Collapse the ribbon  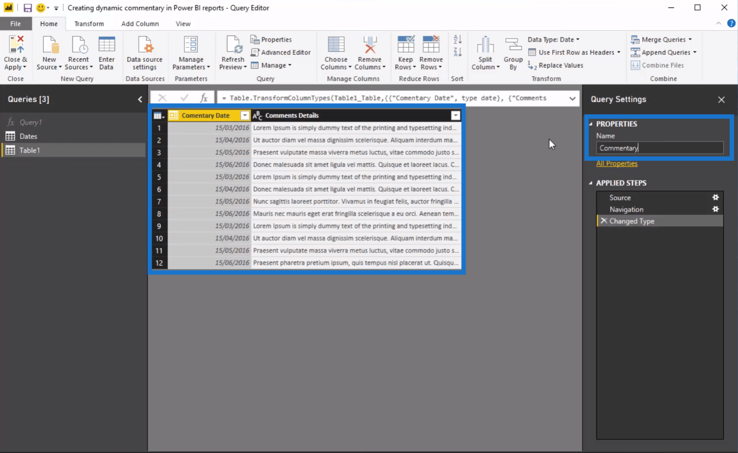point(719,23)
